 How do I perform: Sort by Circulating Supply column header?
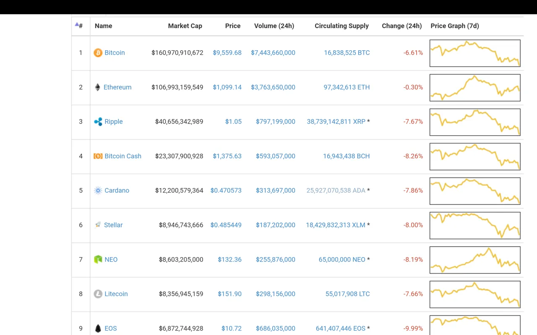pyautogui.click(x=341, y=26)
